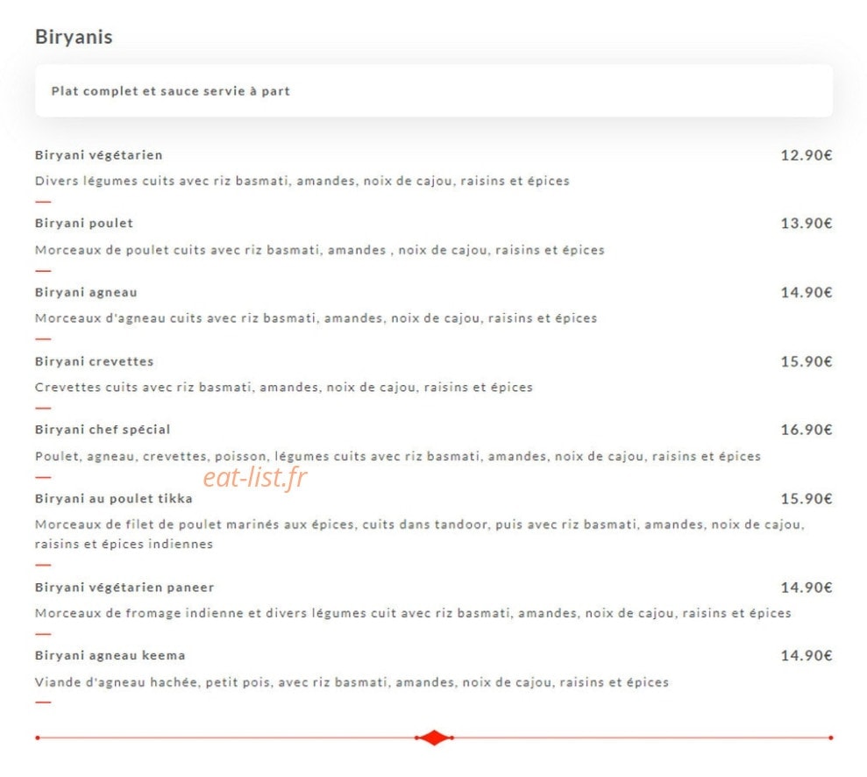The height and width of the screenshot is (777, 867).
Task: Click the 12.90€ price of Biryani végétarien
Action: pyautogui.click(x=807, y=155)
